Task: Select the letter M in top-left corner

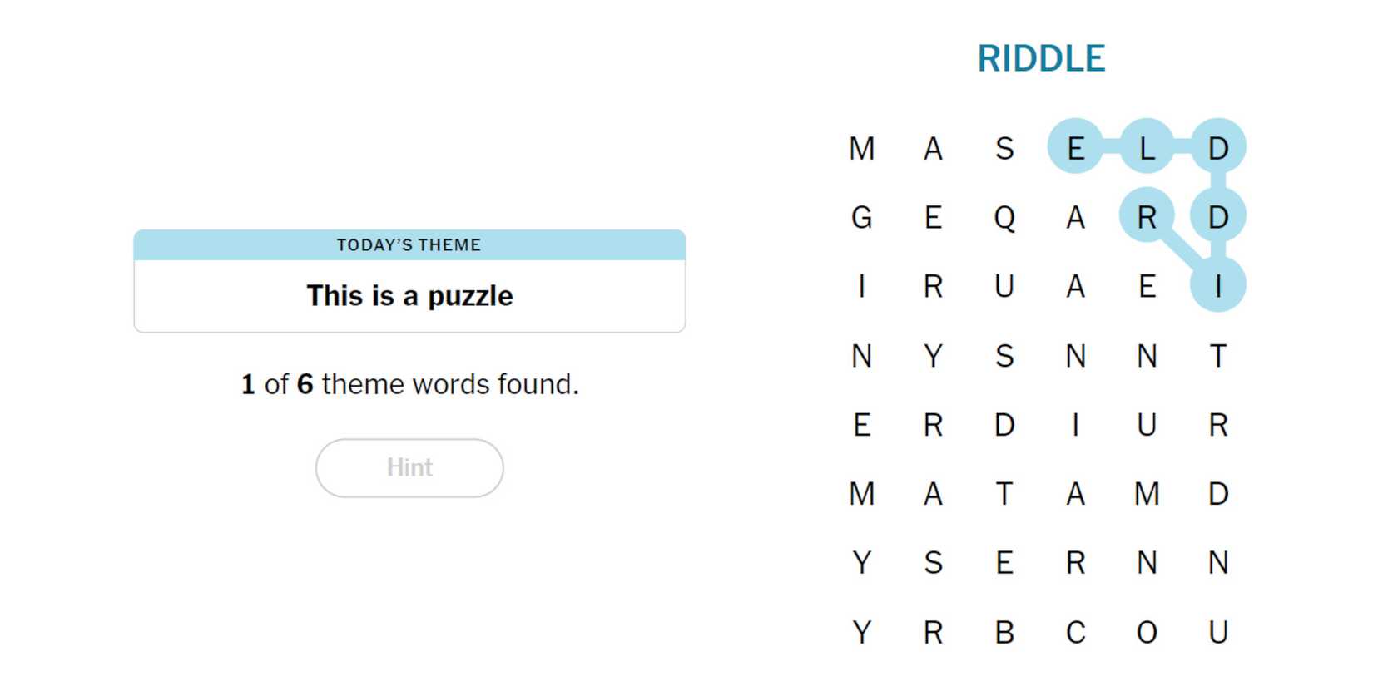Action: pos(862,148)
